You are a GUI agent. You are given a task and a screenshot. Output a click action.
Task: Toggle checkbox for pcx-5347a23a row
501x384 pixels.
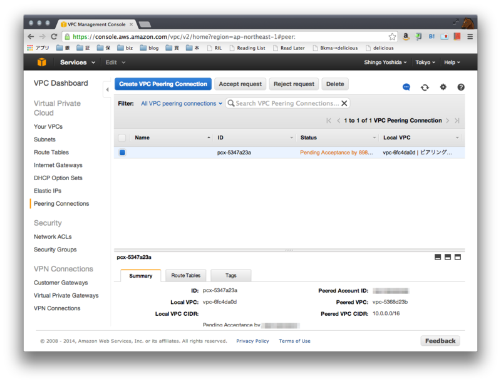click(x=122, y=153)
